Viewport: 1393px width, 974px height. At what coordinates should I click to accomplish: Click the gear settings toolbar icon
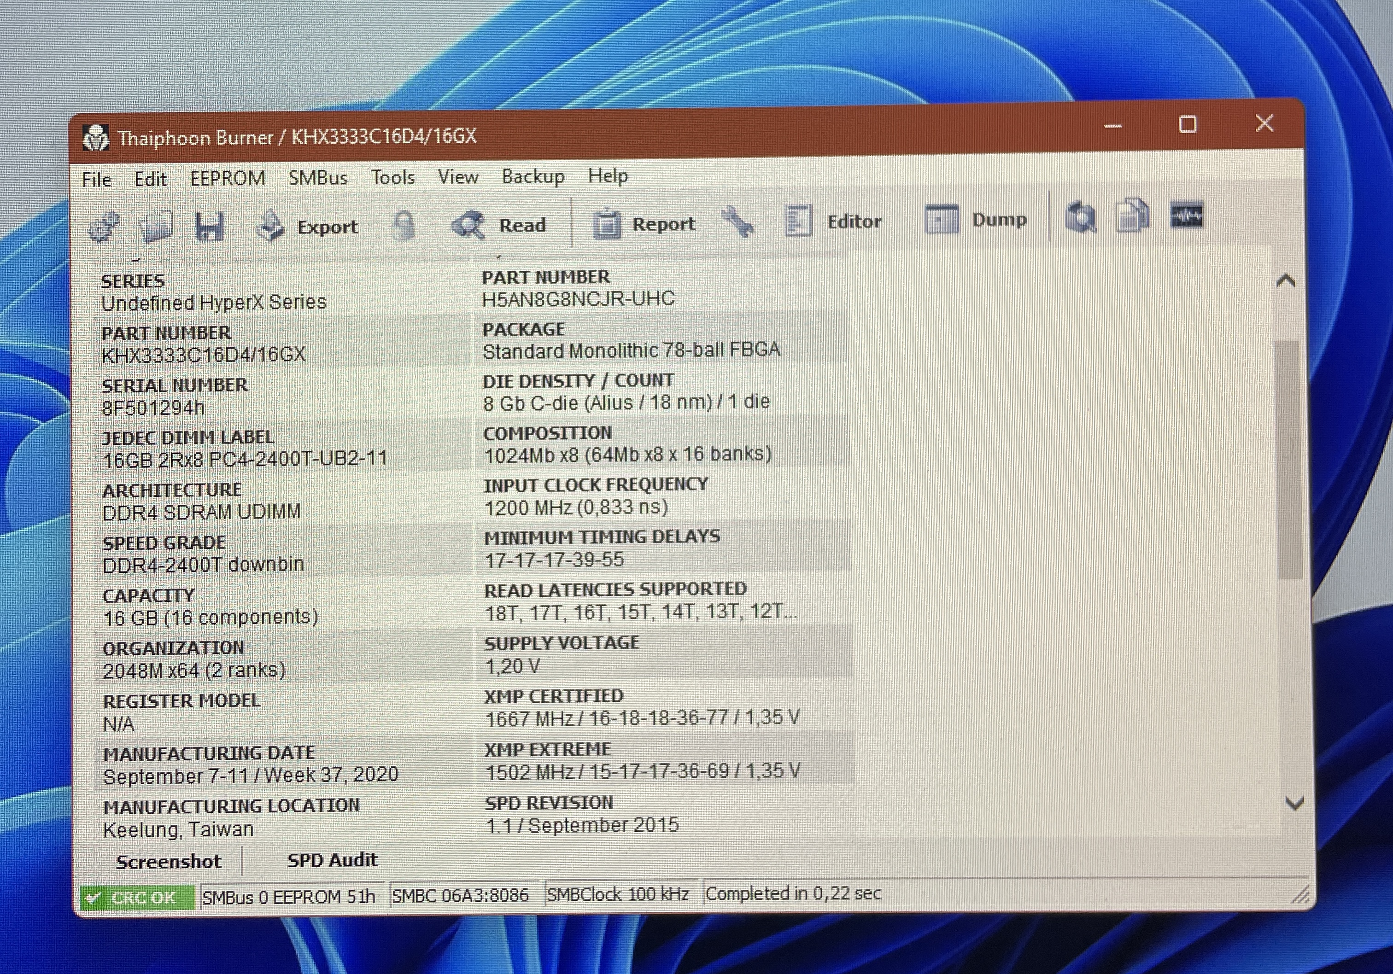[105, 228]
